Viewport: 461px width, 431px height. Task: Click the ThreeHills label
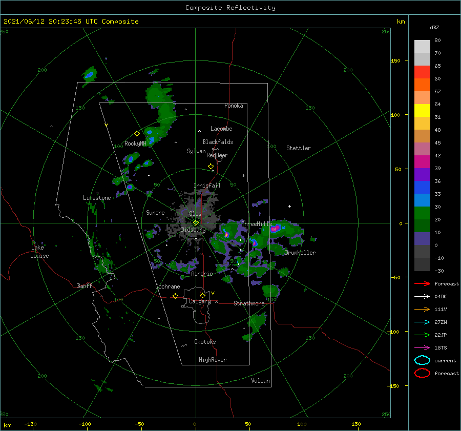257,224
